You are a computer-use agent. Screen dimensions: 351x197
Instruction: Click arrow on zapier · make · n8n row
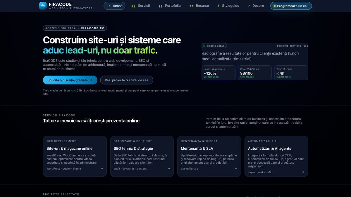point(303,172)
